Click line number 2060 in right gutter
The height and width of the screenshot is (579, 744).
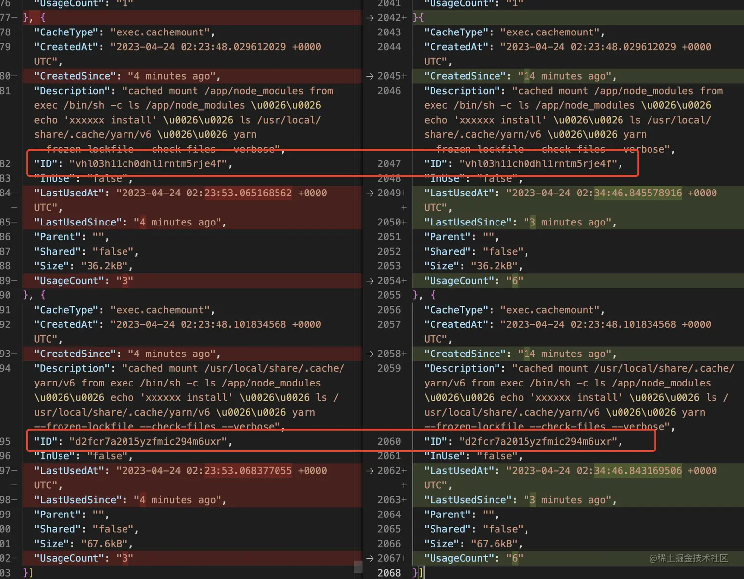(389, 442)
